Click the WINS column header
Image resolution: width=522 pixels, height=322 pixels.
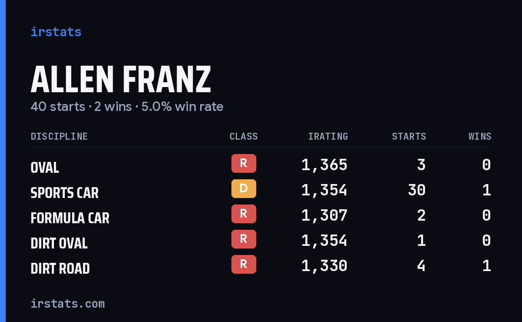(x=480, y=137)
